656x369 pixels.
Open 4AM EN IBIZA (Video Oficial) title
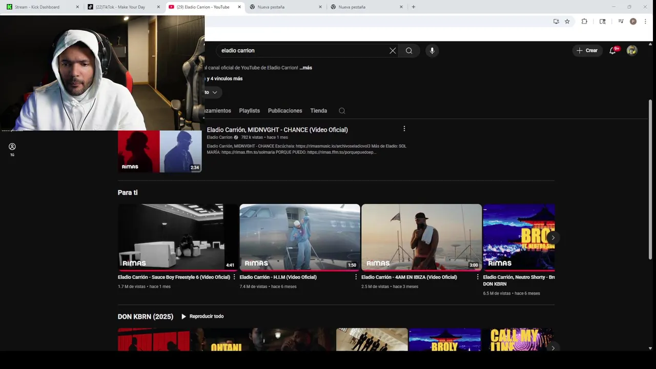click(x=409, y=277)
